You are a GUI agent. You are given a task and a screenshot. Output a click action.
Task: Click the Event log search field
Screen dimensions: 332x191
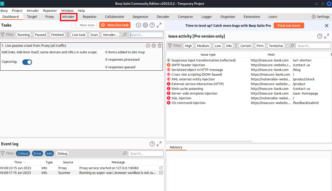click(146, 153)
